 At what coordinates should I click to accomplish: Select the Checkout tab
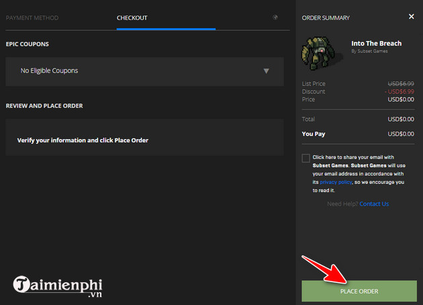[132, 18]
